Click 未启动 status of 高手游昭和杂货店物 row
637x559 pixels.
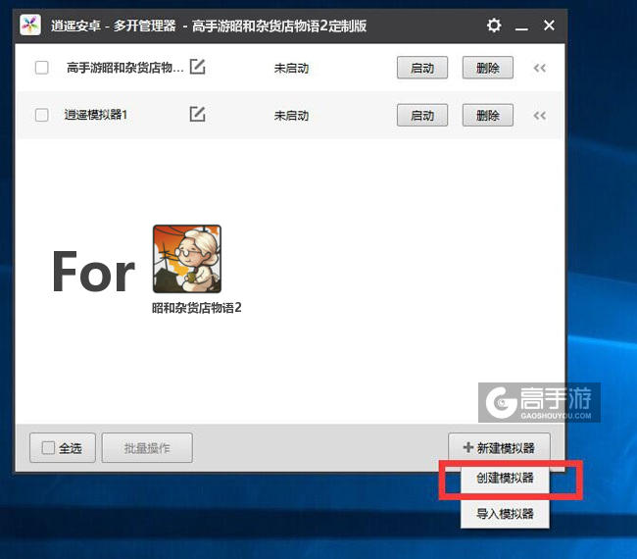tap(291, 69)
